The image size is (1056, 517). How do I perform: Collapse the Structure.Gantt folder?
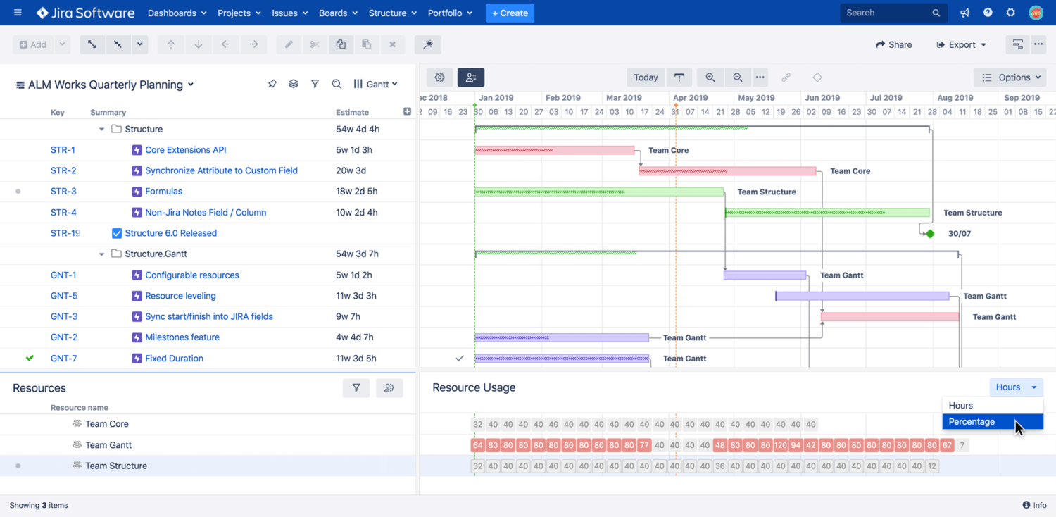[102, 254]
